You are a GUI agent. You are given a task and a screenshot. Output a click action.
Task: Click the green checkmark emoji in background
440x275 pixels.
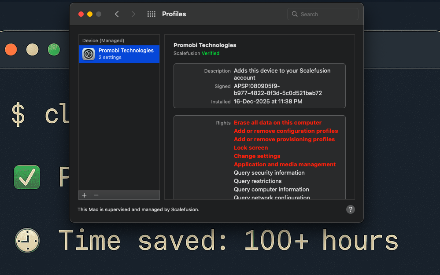[27, 177]
